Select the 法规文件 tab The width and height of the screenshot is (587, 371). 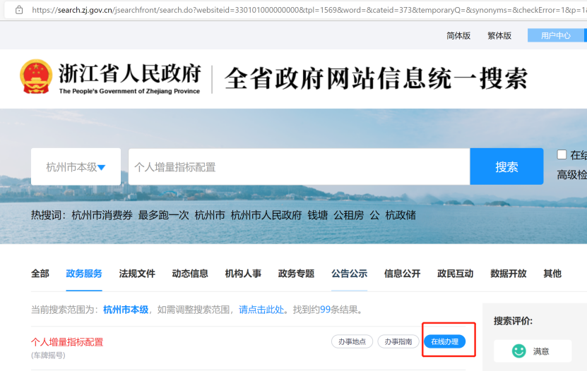tap(137, 274)
